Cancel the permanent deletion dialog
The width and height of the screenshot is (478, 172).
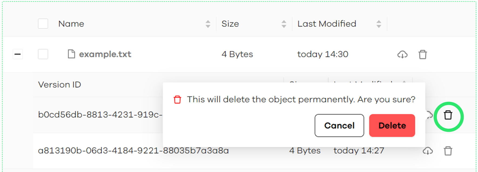click(339, 126)
